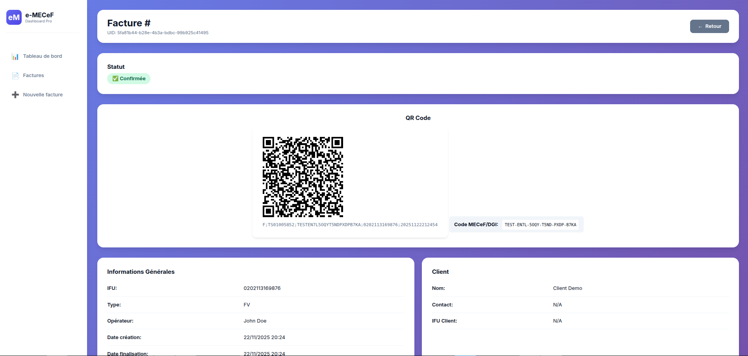Screen dimensions: 748x356
Task: Open Nouvelle facture from the sidebar
Action: [x=43, y=95]
